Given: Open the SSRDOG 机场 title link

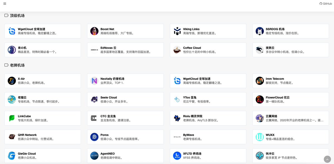Looking at the screenshot, I should tap(275, 29).
